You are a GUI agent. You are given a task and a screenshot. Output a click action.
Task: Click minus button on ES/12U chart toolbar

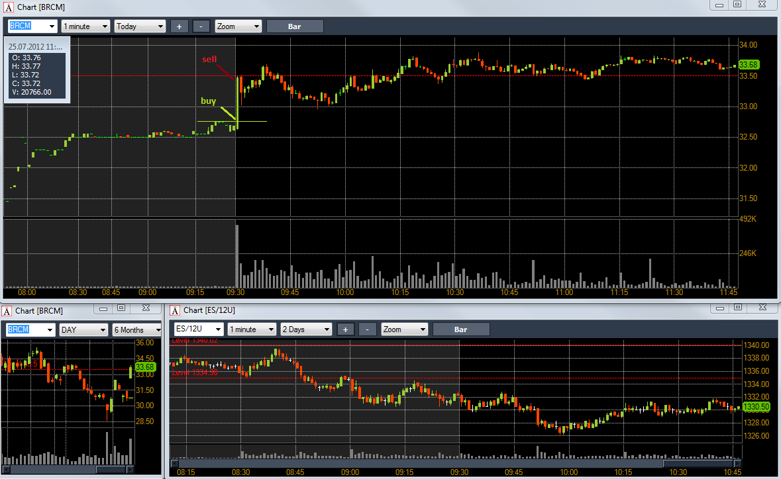click(368, 329)
